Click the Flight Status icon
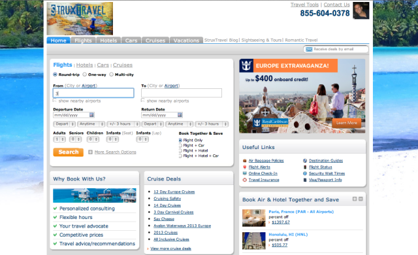This screenshot has height=255, width=418. [305, 167]
